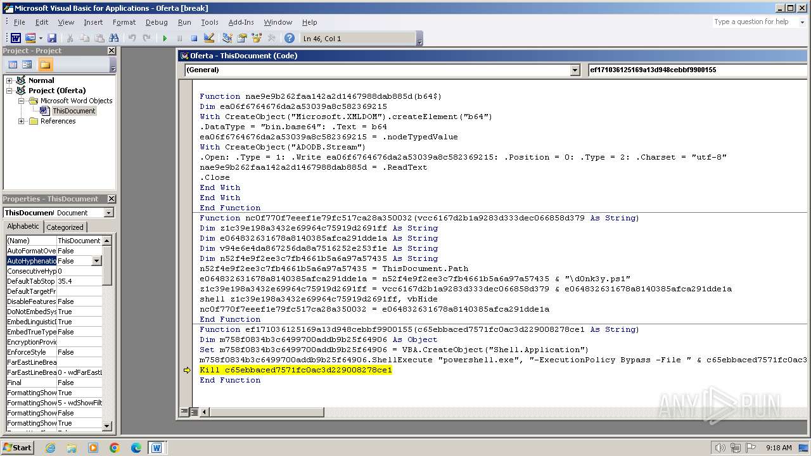Switch to Procedure View button
Image resolution: width=811 pixels, height=456 pixels.
pos(184,412)
